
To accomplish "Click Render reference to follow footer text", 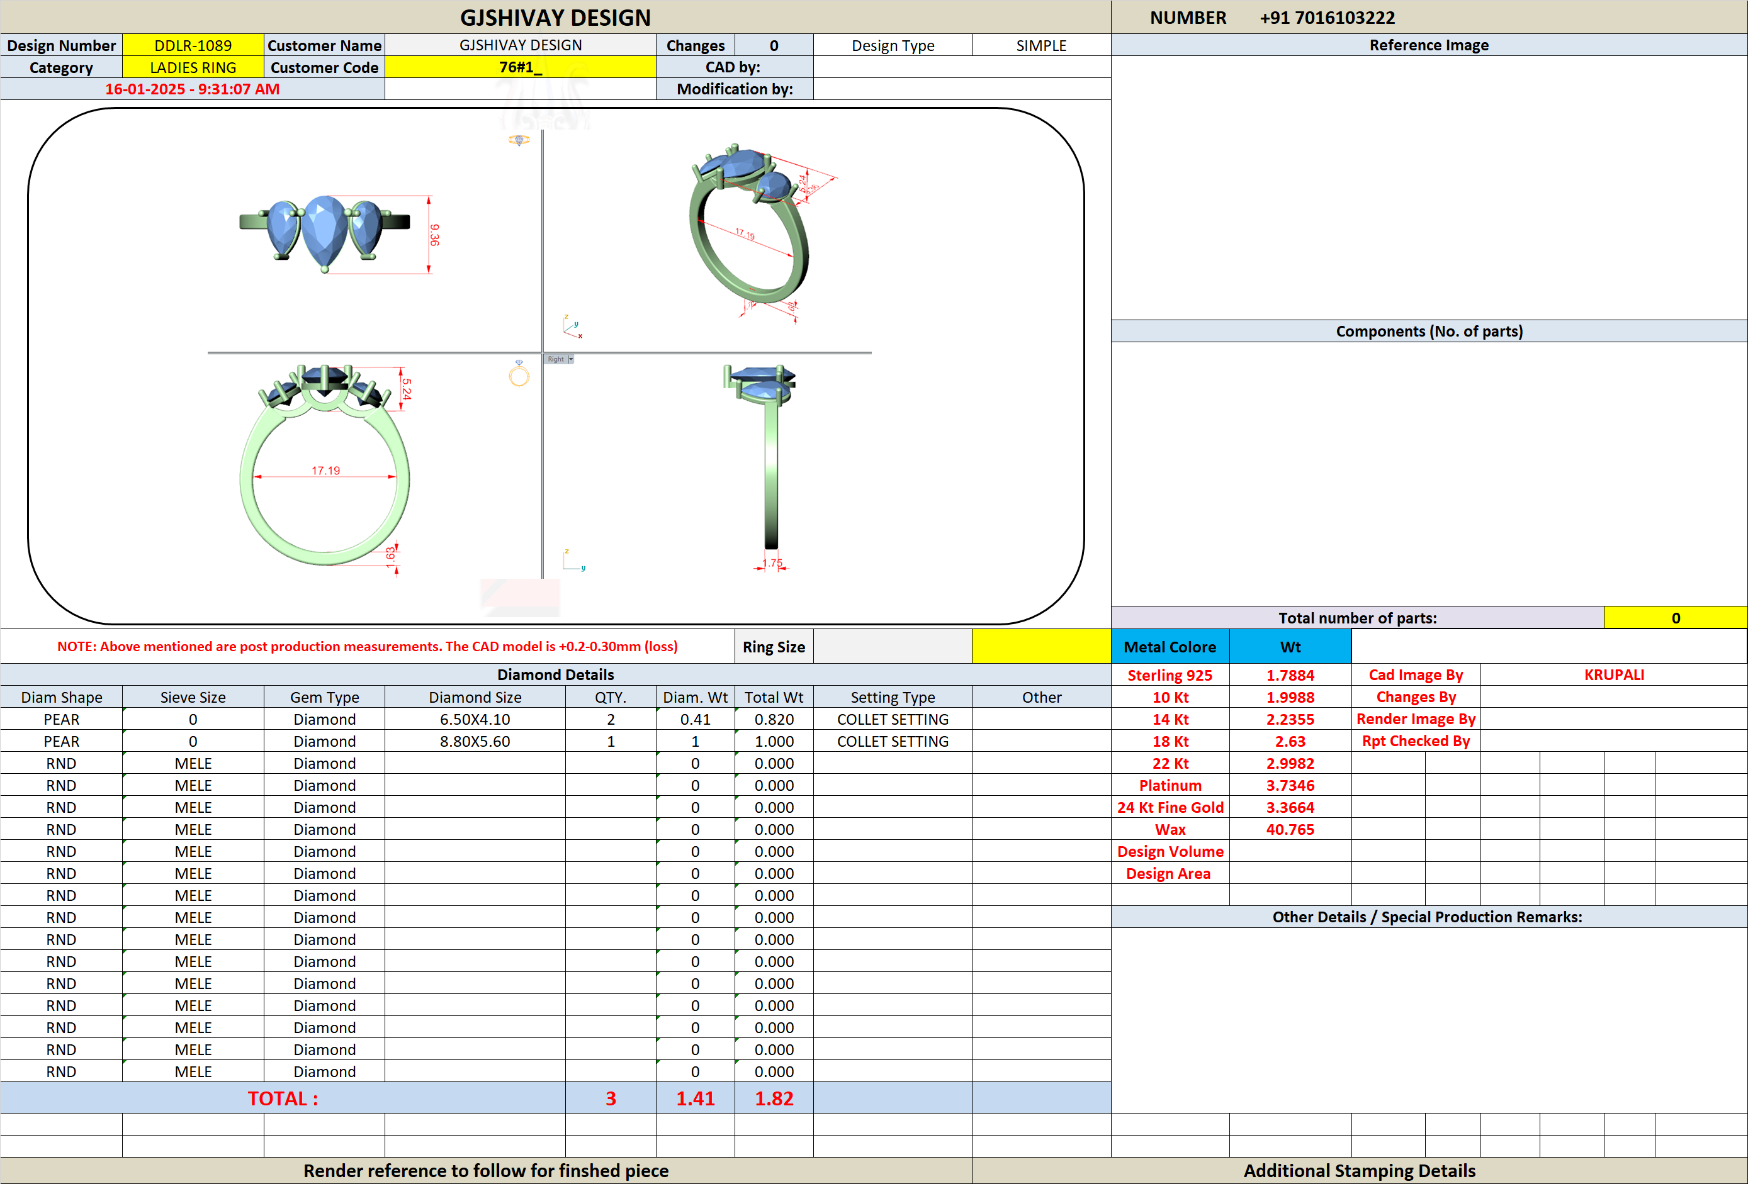I will click(x=486, y=1170).
